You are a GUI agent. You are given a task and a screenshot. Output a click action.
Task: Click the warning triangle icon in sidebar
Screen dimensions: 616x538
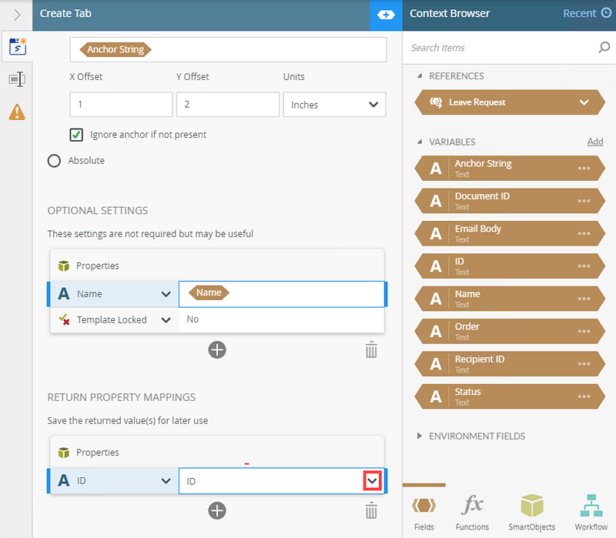pyautogui.click(x=17, y=112)
